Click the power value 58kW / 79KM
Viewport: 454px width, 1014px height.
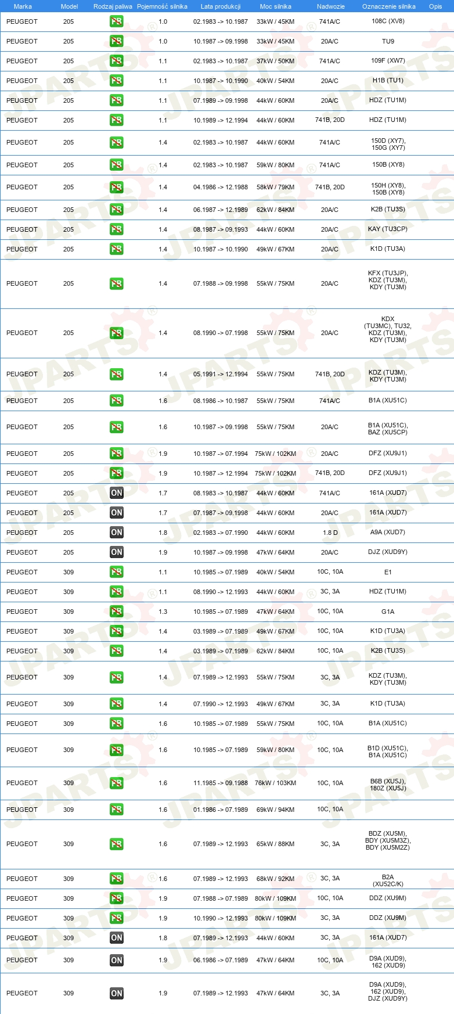[x=276, y=187]
